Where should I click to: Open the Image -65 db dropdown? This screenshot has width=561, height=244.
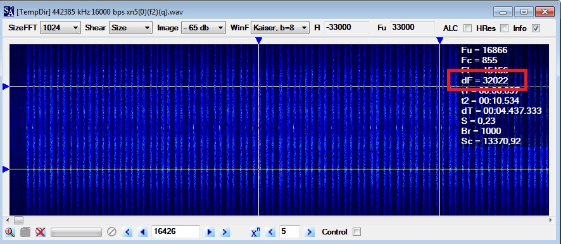click(204, 28)
